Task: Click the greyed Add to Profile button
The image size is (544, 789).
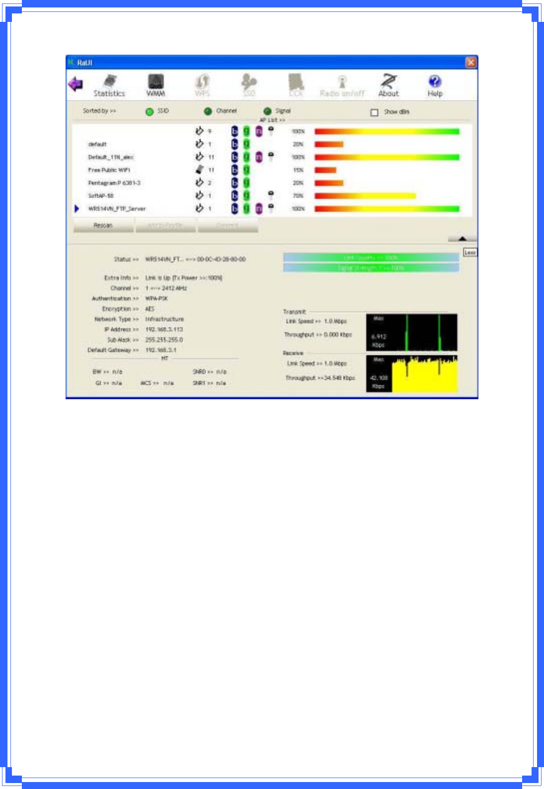Action: pyautogui.click(x=165, y=226)
